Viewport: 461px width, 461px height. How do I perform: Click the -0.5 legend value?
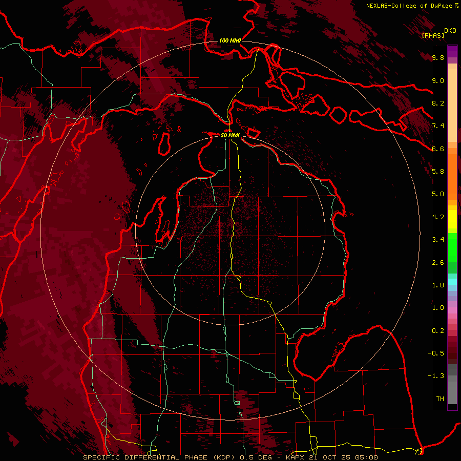coord(436,353)
